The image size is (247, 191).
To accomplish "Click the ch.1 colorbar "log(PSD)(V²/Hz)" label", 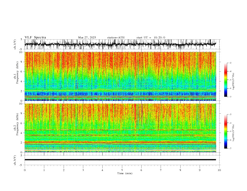I will click(x=234, y=81).
